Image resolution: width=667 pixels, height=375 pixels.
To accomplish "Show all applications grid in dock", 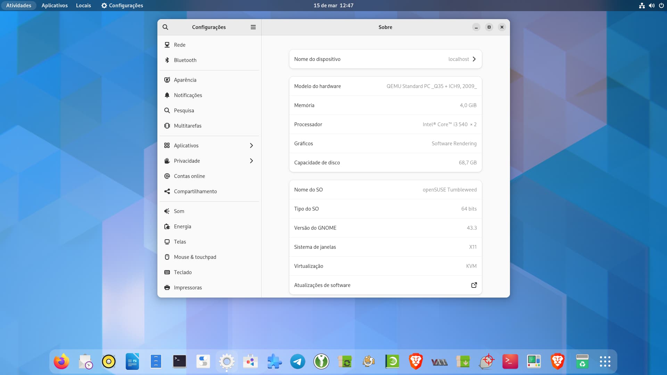I will point(605,362).
